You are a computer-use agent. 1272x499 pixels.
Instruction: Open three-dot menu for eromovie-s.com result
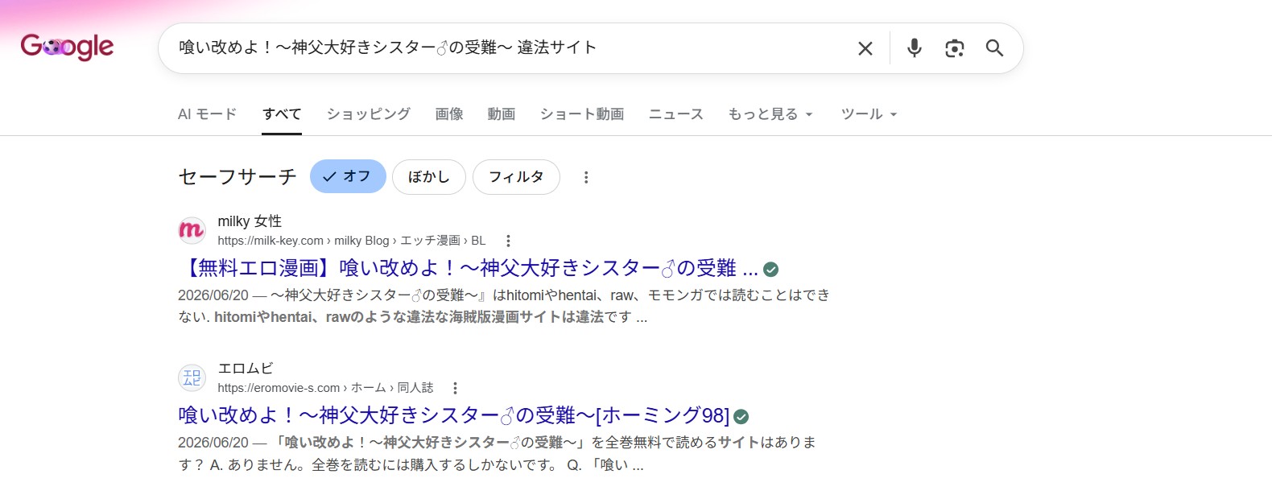(455, 388)
